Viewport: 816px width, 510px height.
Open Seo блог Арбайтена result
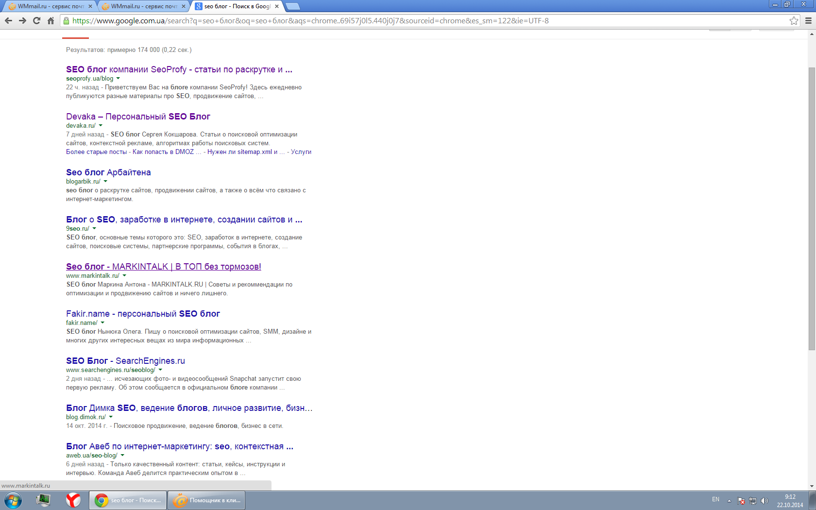pyautogui.click(x=108, y=172)
